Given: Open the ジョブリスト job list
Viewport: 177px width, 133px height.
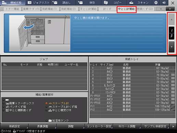Looking at the screenshot, I should tap(38, 2).
